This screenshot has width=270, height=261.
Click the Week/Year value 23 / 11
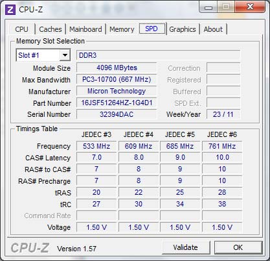[223, 114]
